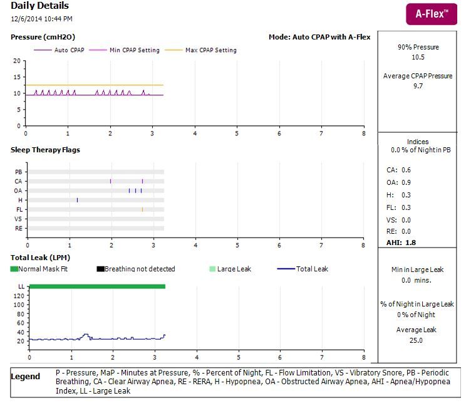
Task: Click the Normal Mask Fit green swatch
Action: (14, 269)
